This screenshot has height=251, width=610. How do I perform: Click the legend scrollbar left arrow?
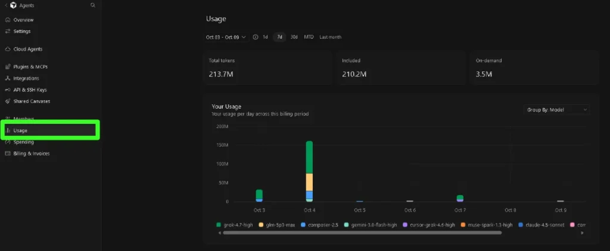click(220, 233)
